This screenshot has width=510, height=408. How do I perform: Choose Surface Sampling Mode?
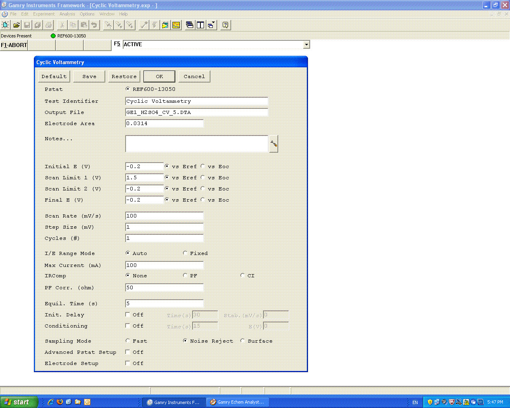click(243, 341)
